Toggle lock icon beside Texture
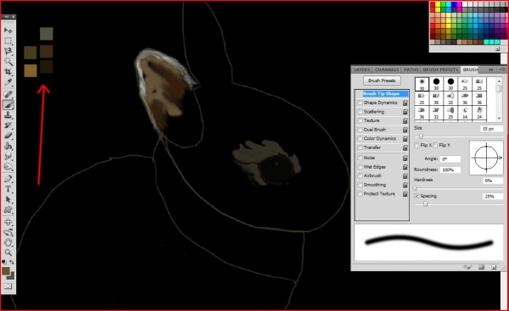Viewport: 509px width, 311px height. pyautogui.click(x=406, y=120)
